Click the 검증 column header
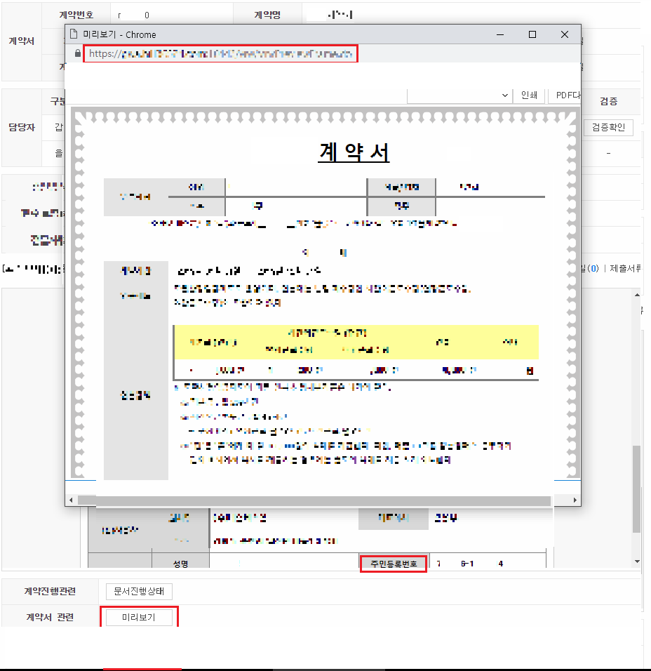Screen dimensions: 651x671 (608, 101)
